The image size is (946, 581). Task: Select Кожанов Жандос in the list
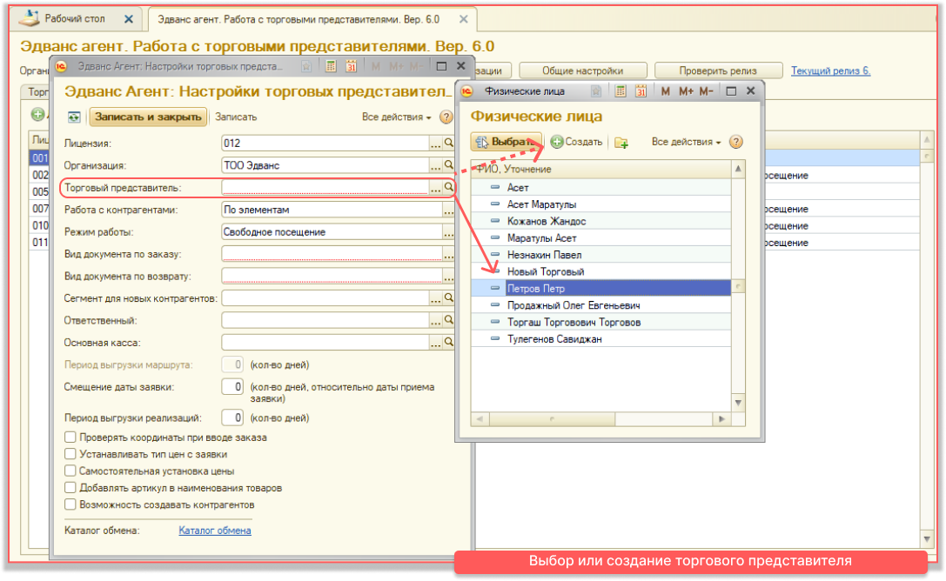click(600, 221)
